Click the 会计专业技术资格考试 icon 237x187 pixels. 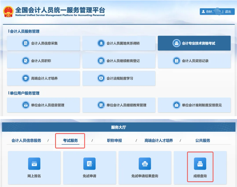[x=176, y=43]
